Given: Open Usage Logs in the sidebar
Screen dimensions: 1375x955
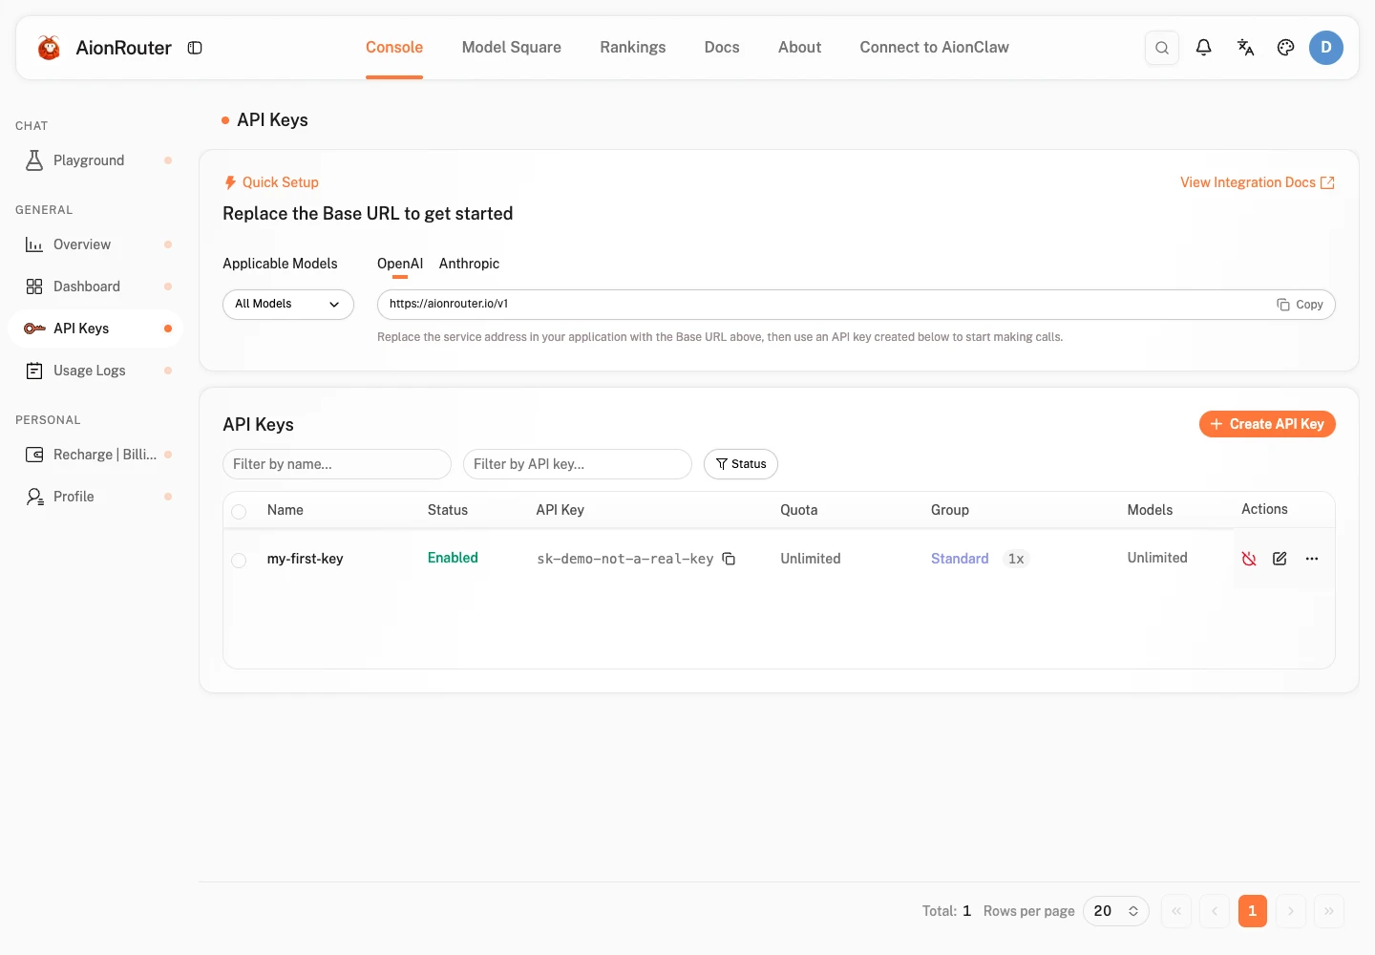Looking at the screenshot, I should (x=95, y=371).
